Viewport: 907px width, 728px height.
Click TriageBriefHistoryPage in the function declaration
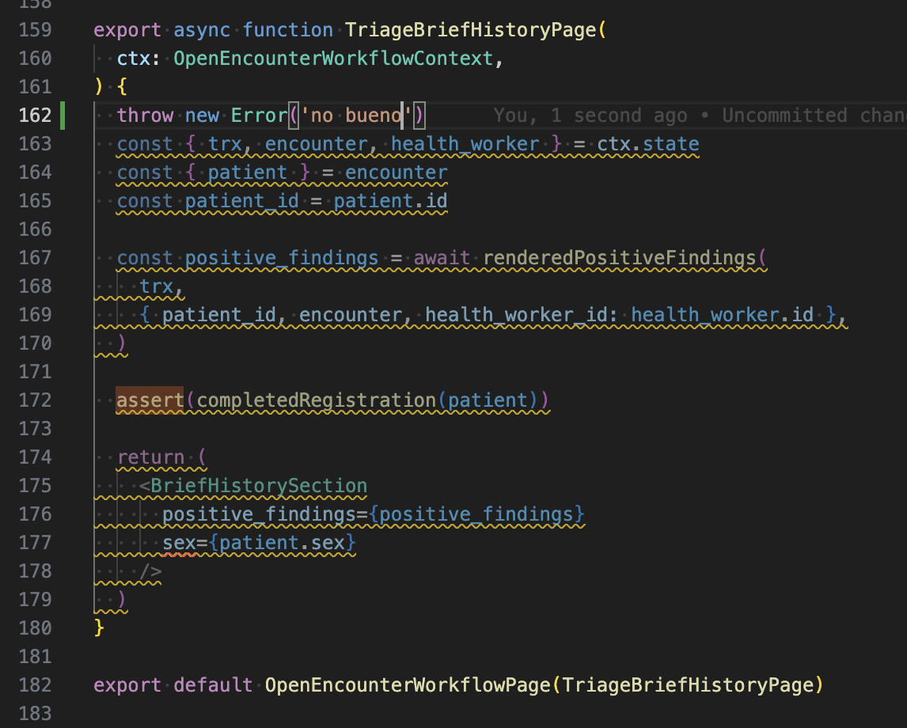point(471,30)
